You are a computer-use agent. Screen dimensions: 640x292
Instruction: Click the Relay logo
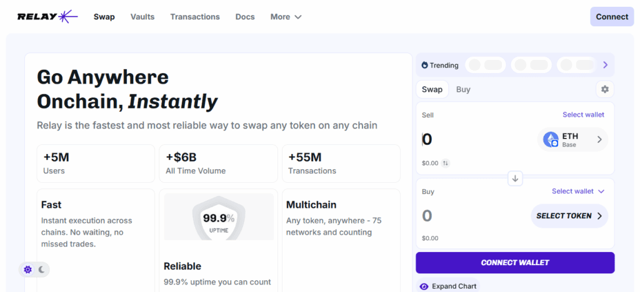click(47, 17)
